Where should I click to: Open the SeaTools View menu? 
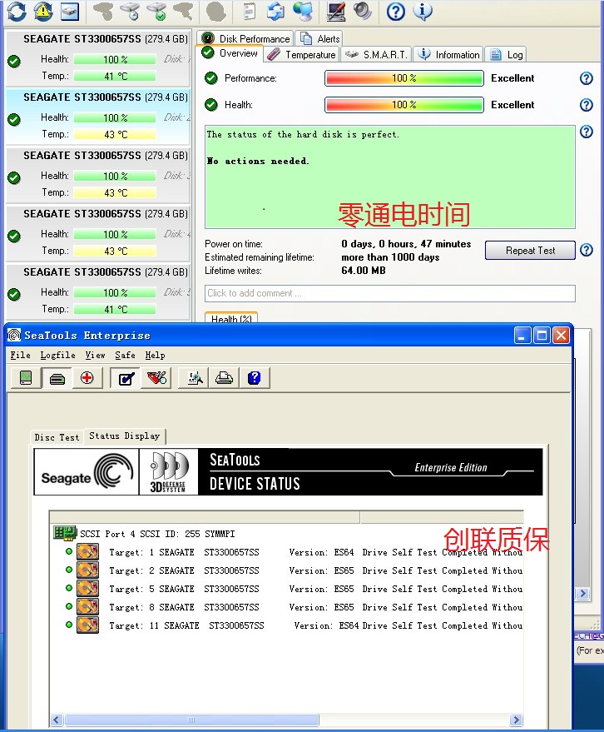point(95,356)
